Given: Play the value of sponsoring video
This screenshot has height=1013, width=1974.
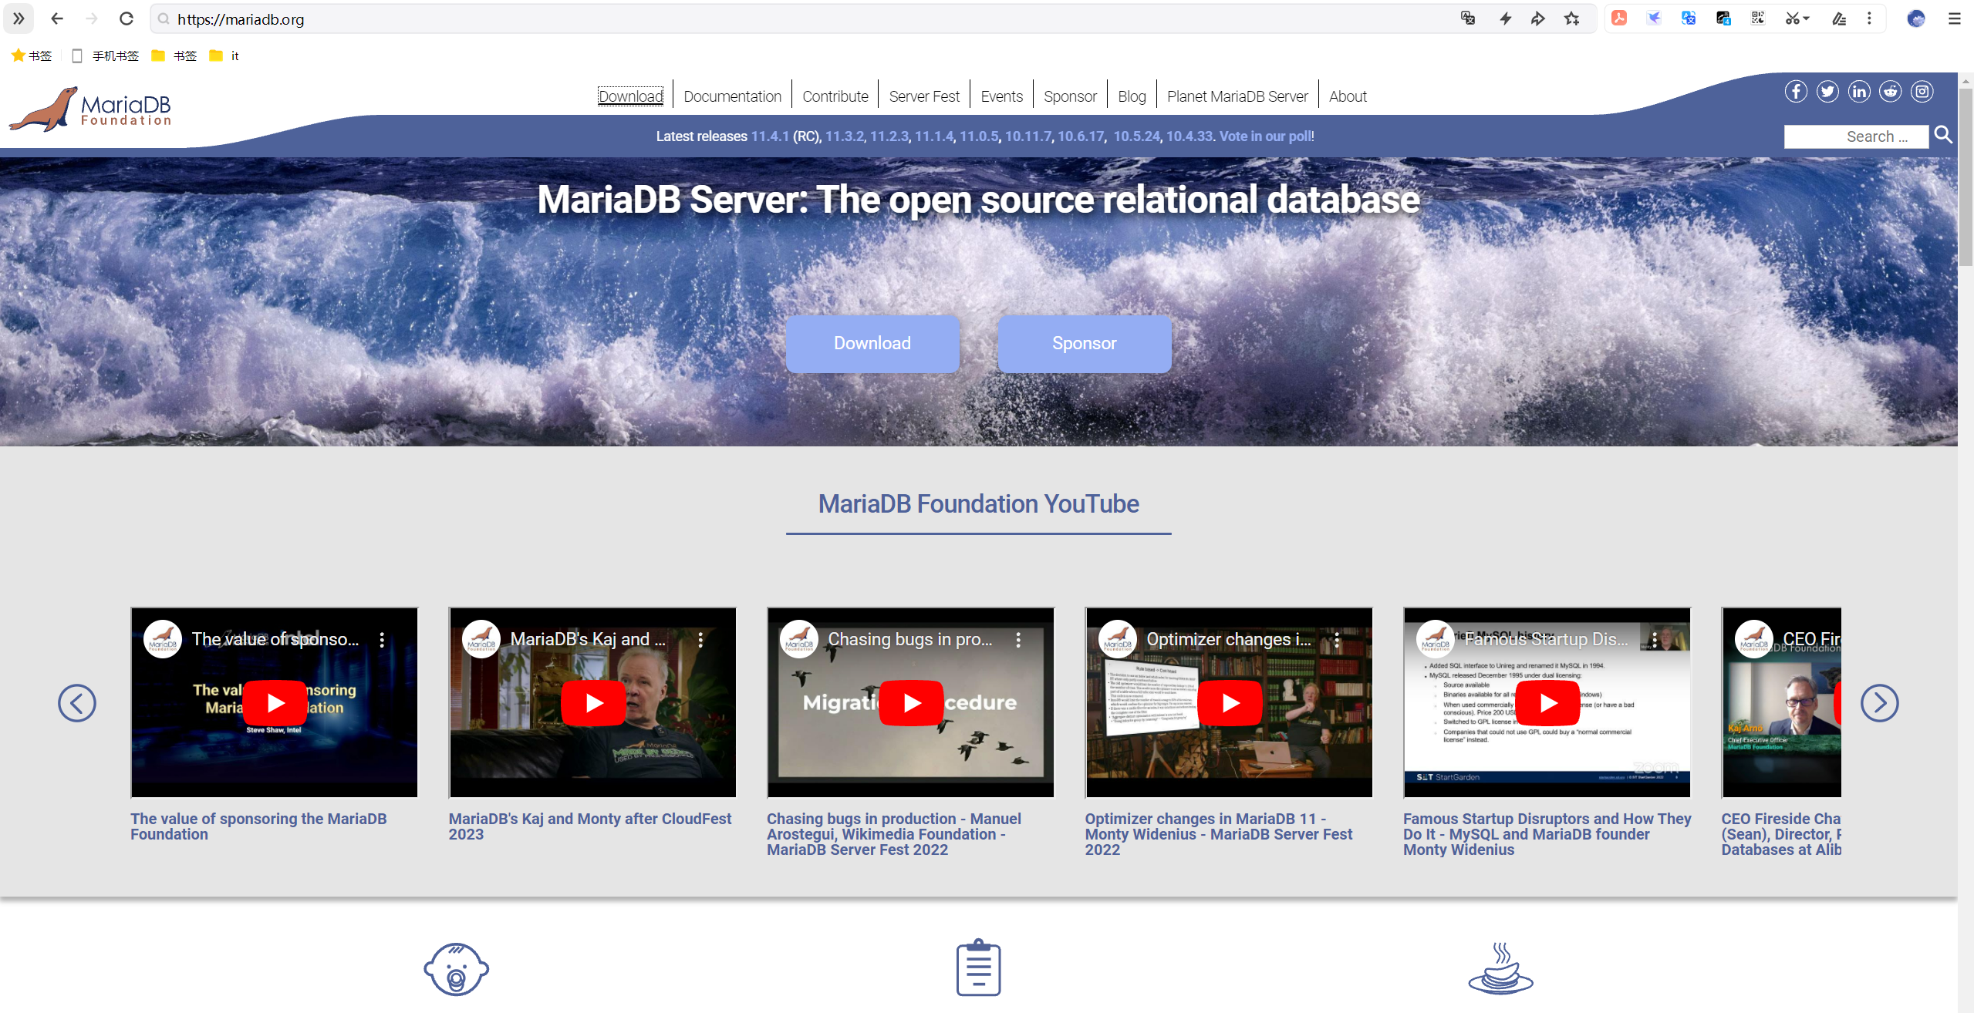Looking at the screenshot, I should coord(275,702).
